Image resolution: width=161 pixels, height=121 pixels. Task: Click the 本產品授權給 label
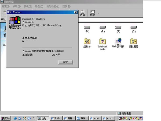click(30, 38)
